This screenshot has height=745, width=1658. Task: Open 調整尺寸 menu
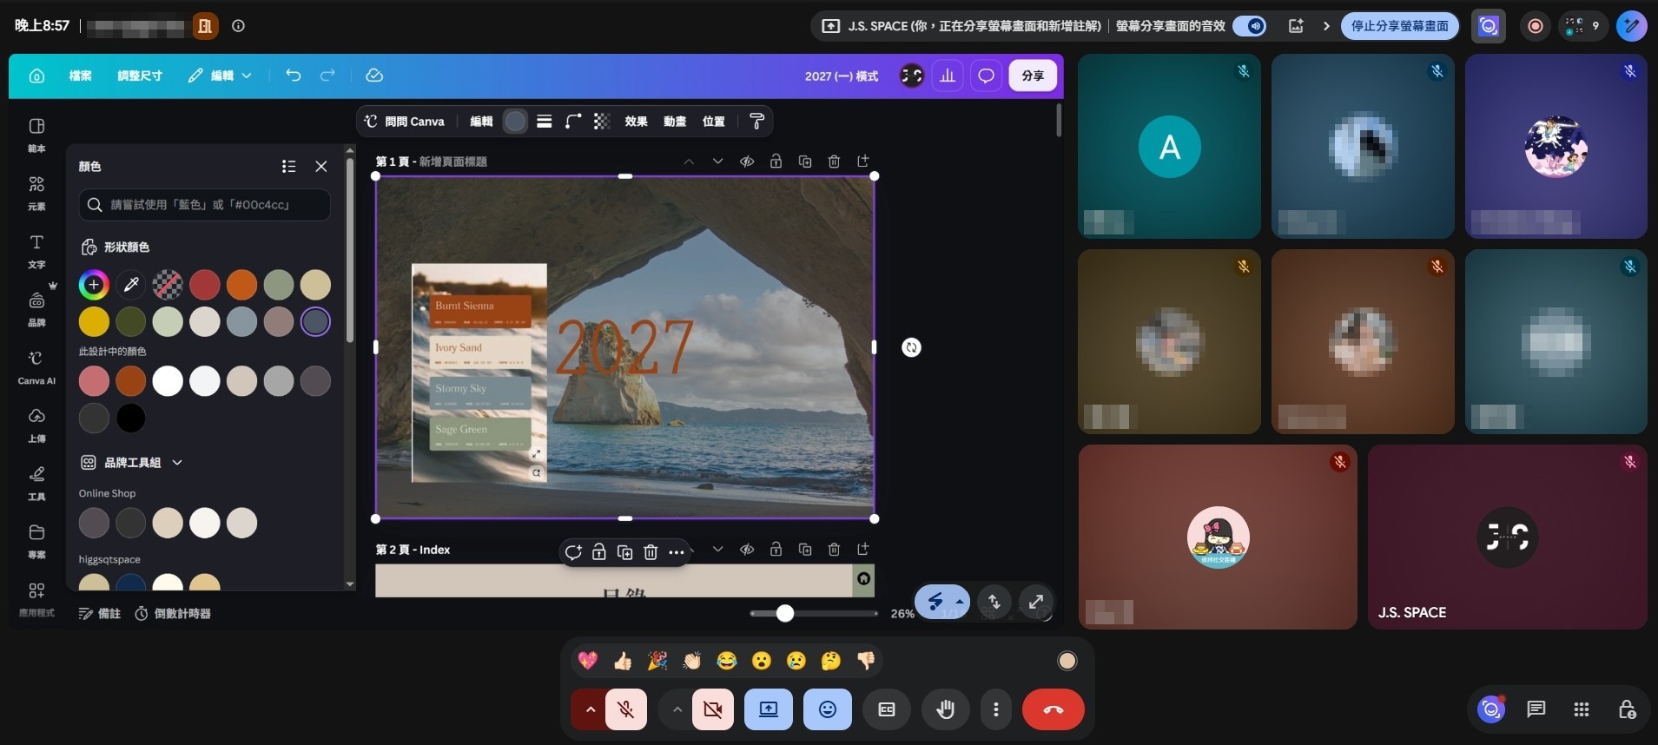click(140, 76)
